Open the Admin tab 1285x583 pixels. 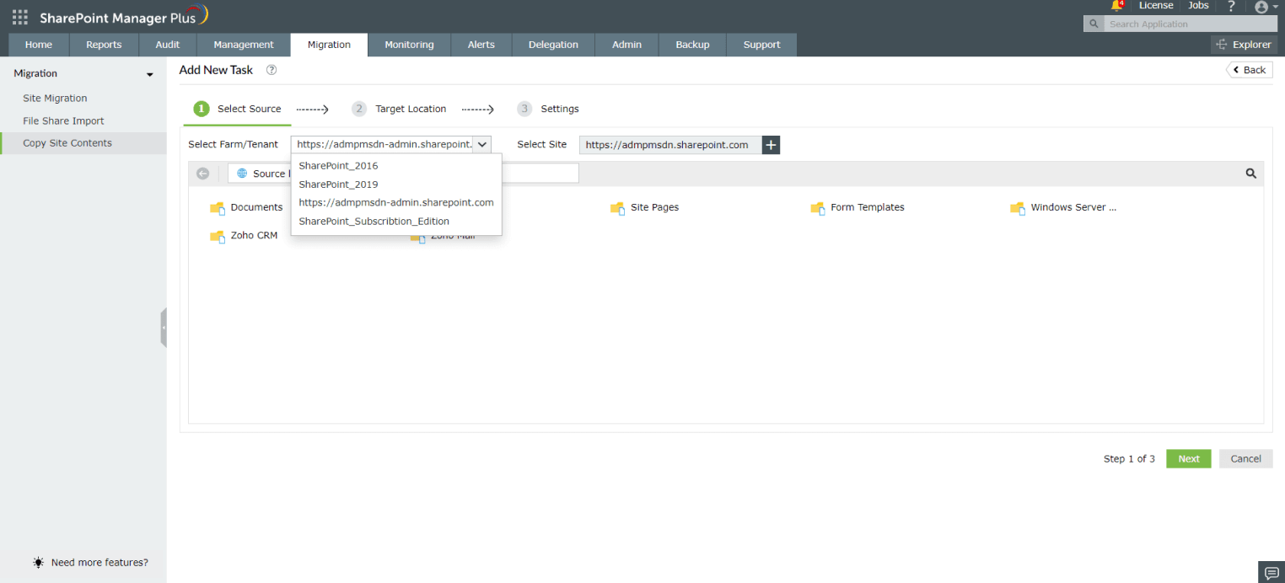point(627,45)
